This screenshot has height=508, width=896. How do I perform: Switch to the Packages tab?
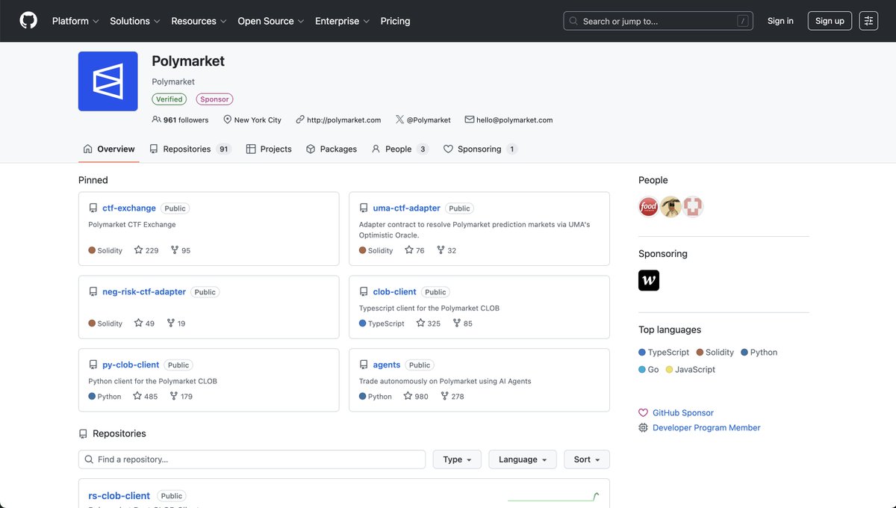(332, 149)
